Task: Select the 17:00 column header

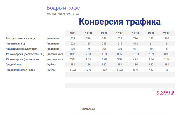Action: (x=135, y=33)
